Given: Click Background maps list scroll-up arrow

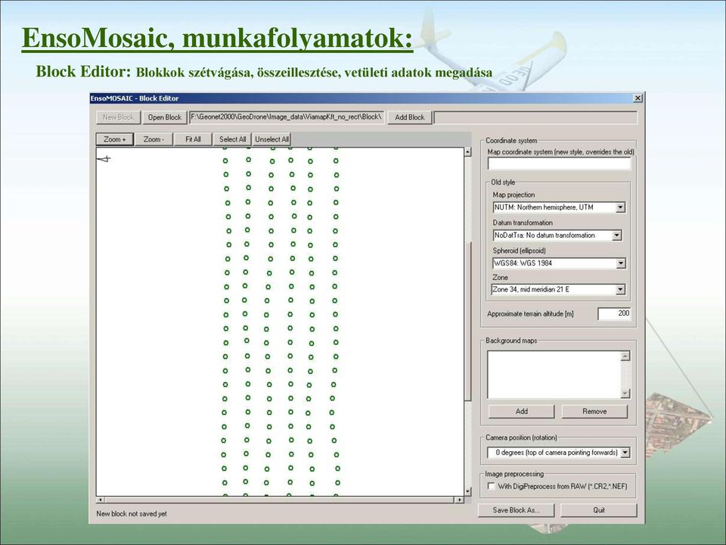Looking at the screenshot, I should (x=625, y=356).
